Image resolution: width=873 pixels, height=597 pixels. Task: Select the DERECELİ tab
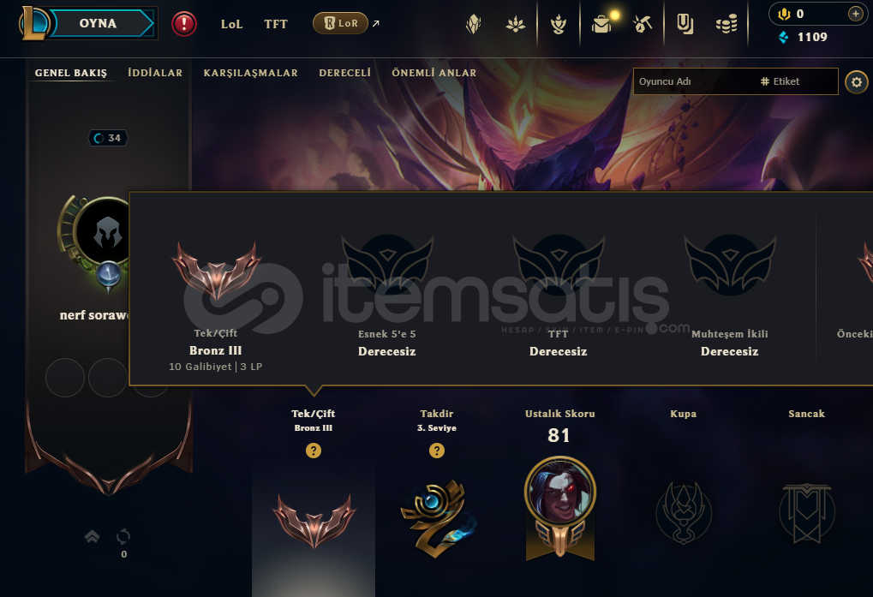[344, 73]
